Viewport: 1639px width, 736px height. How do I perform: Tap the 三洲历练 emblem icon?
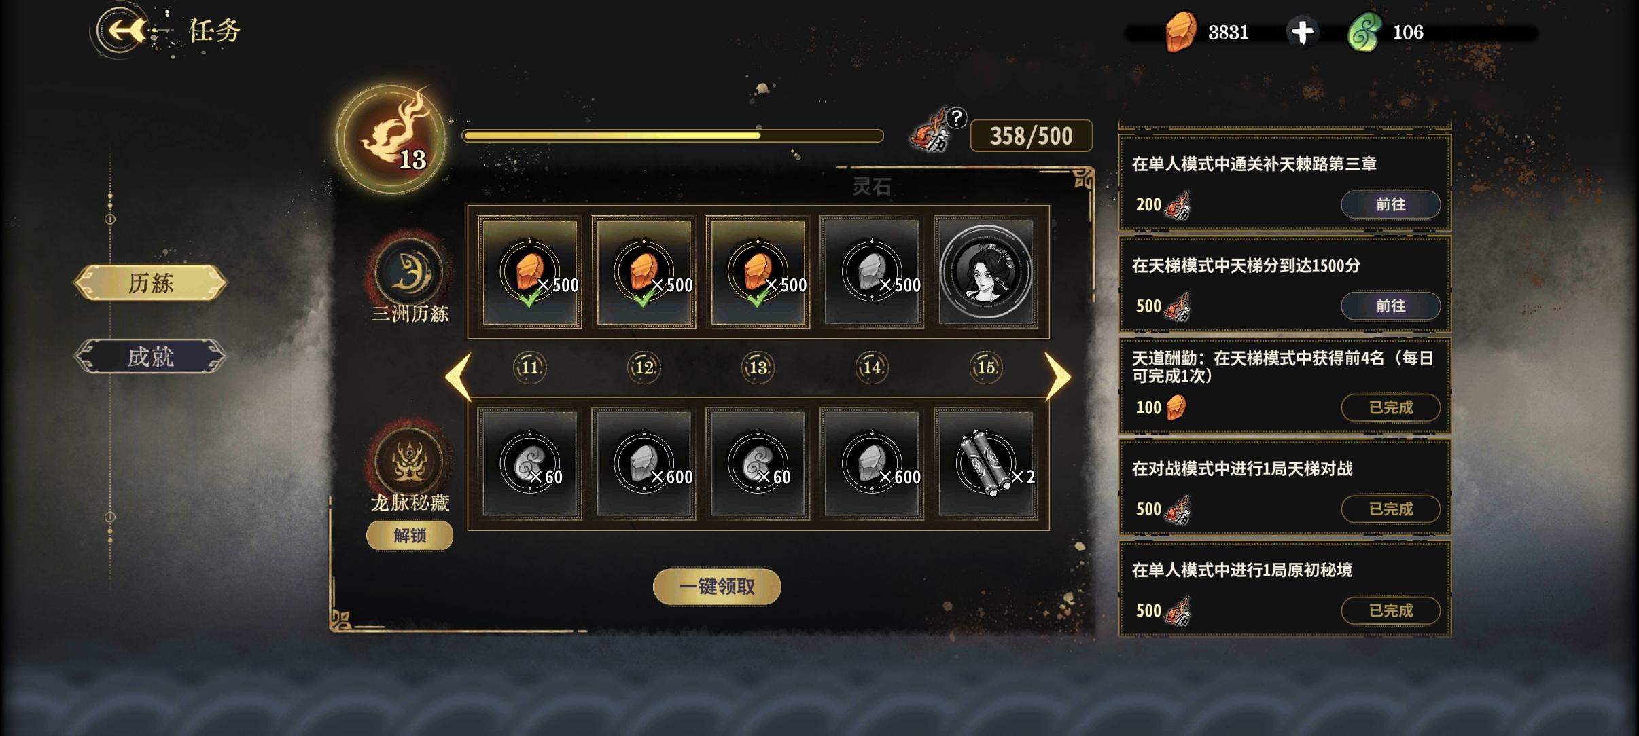(x=410, y=271)
